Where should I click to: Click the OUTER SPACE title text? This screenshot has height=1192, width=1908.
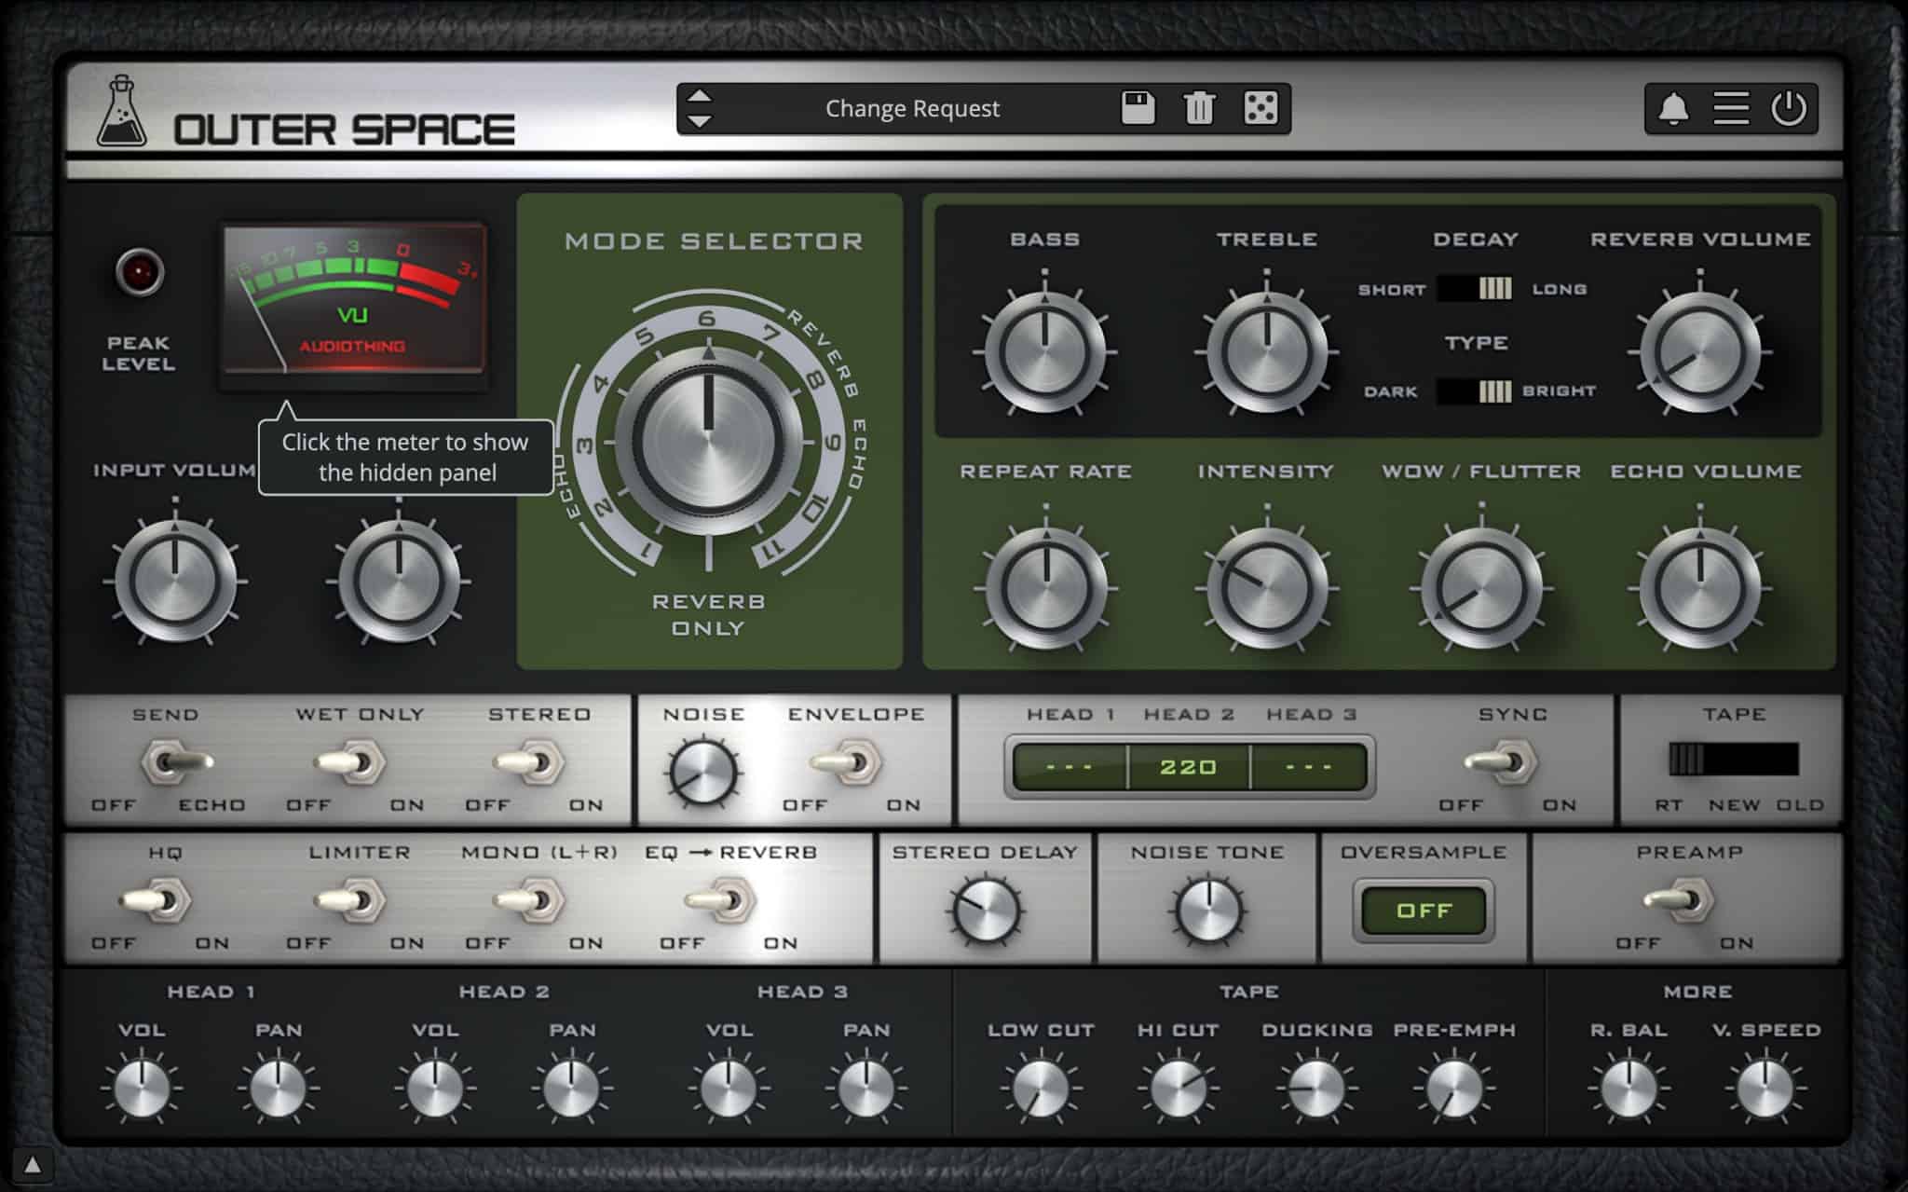pyautogui.click(x=344, y=130)
